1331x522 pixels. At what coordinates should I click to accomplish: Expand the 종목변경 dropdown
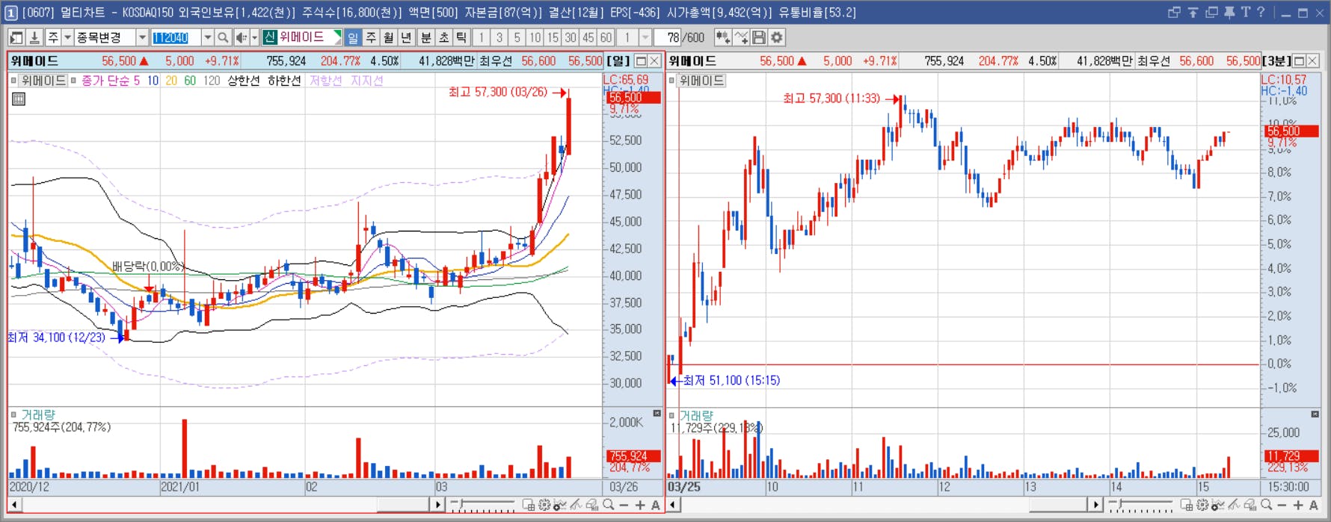pyautogui.click(x=142, y=37)
